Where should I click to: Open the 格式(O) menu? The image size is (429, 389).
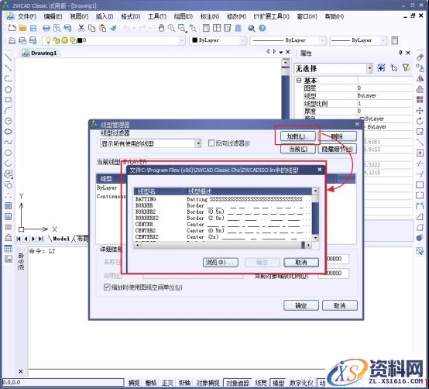(131, 17)
